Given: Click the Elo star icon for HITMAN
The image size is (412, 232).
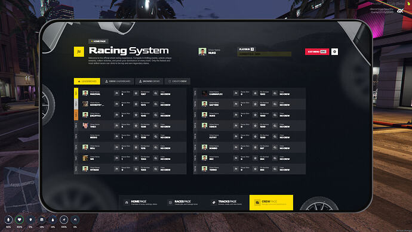Looking at the screenshot, I should coord(136,169).
